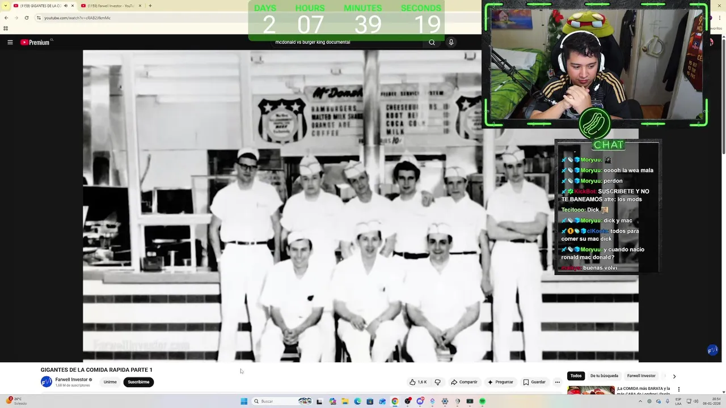Screen dimensions: 726x408
Task: Reload the page with refresh icon
Action: 26,18
